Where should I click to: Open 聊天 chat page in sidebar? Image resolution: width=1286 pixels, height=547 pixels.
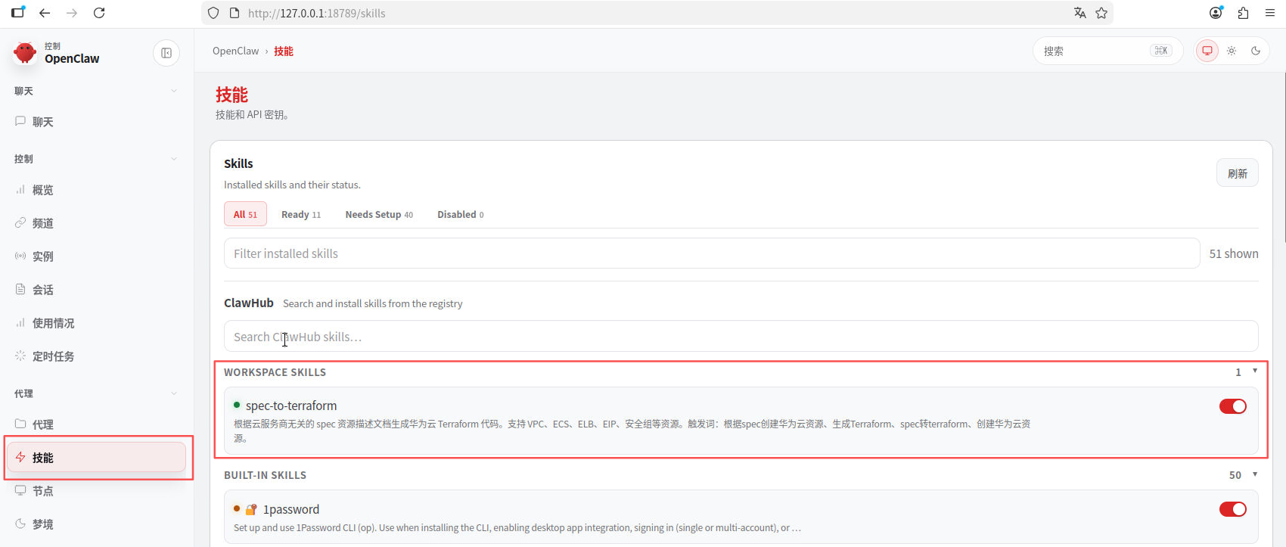95,122
